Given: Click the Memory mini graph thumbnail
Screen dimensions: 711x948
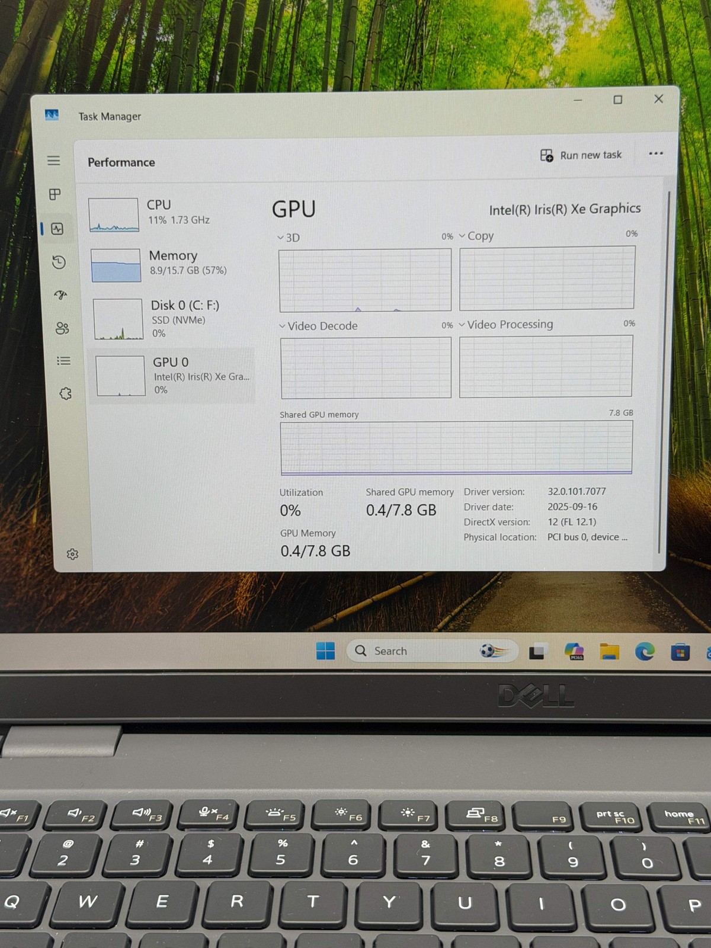Looking at the screenshot, I should coord(116,265).
